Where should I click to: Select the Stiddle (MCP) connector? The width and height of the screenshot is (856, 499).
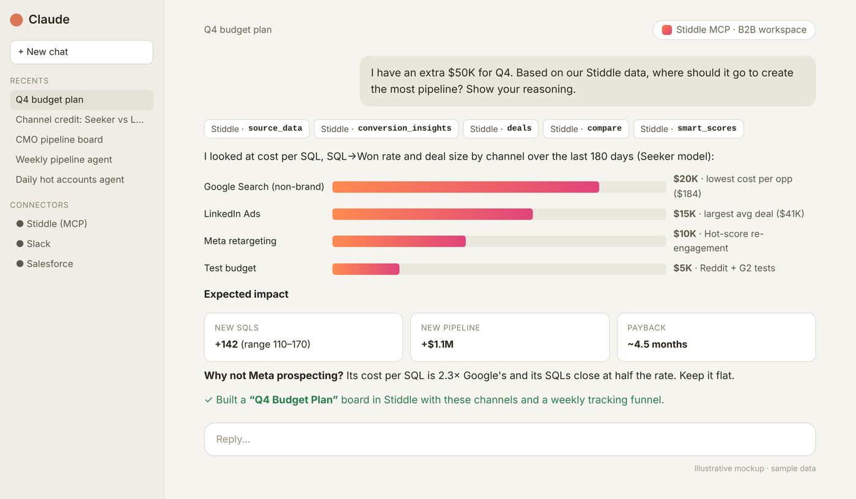click(81, 224)
